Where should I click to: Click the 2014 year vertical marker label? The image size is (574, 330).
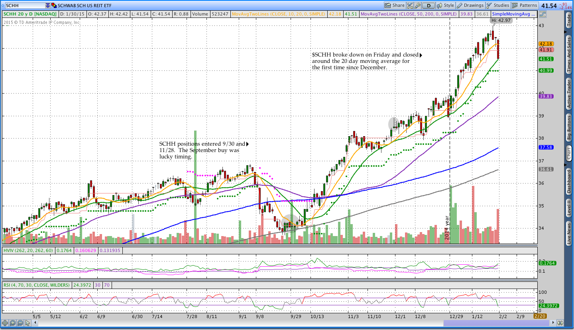(x=446, y=228)
